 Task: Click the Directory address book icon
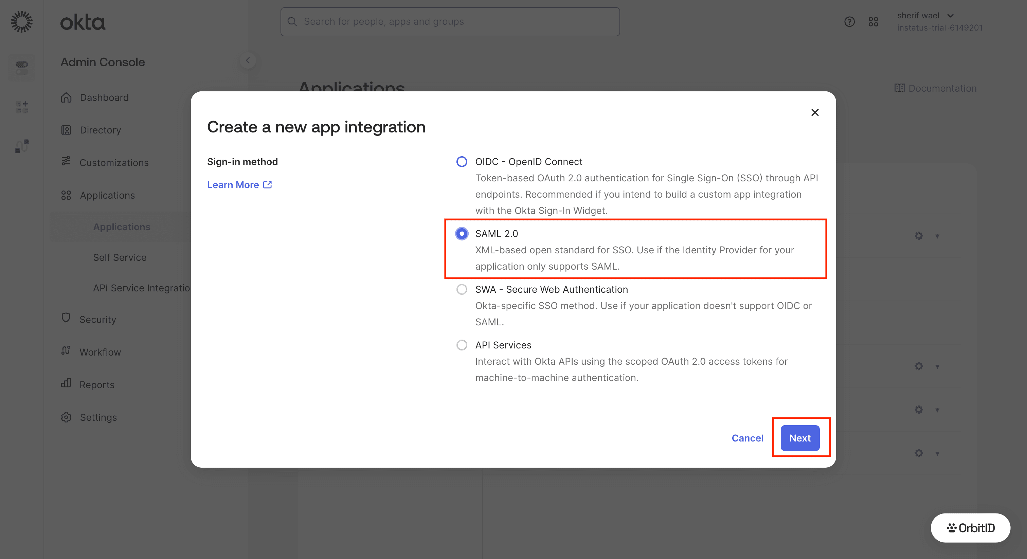(66, 130)
